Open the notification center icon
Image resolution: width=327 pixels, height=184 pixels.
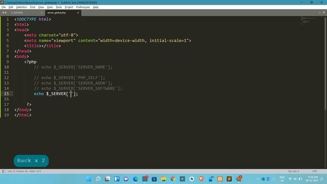(x=322, y=179)
